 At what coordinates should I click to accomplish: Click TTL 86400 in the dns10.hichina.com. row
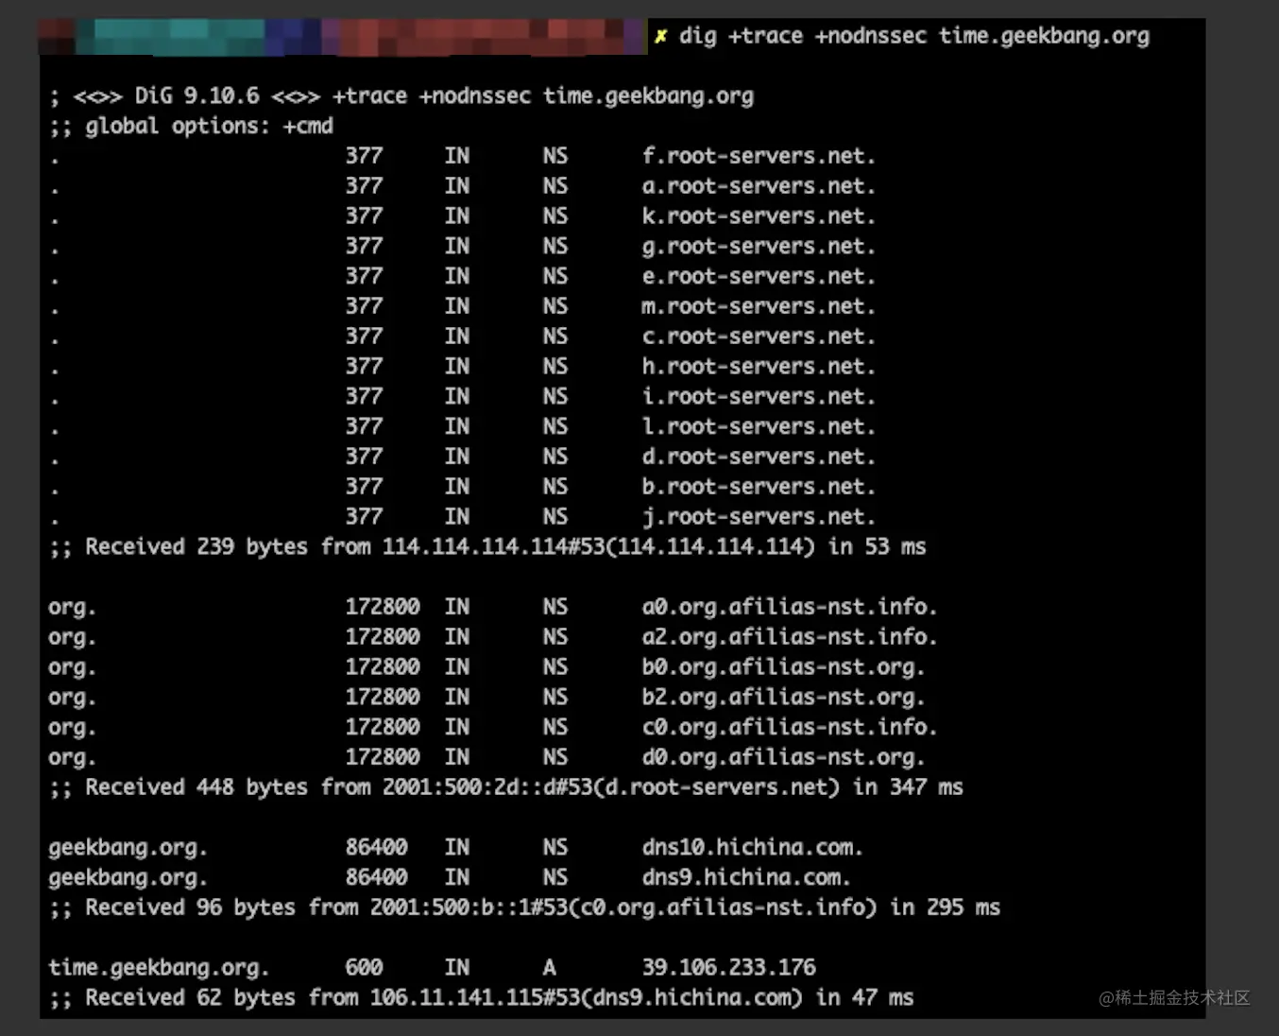click(376, 848)
